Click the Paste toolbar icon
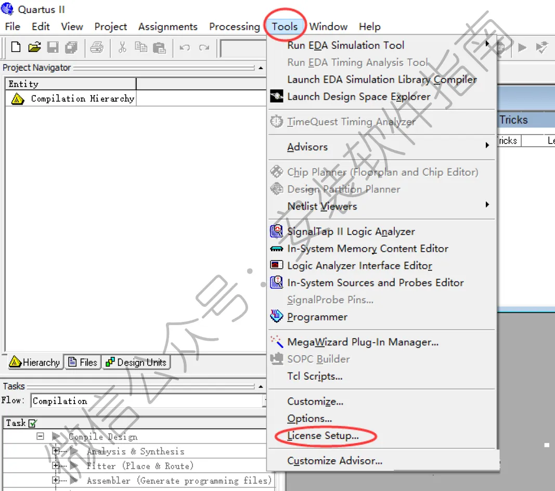This screenshot has height=491, width=555. pyautogui.click(x=159, y=47)
